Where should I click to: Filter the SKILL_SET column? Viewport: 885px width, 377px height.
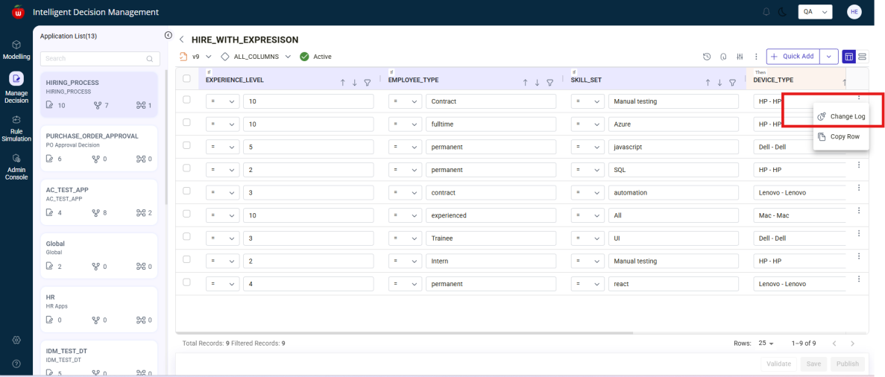(x=732, y=83)
